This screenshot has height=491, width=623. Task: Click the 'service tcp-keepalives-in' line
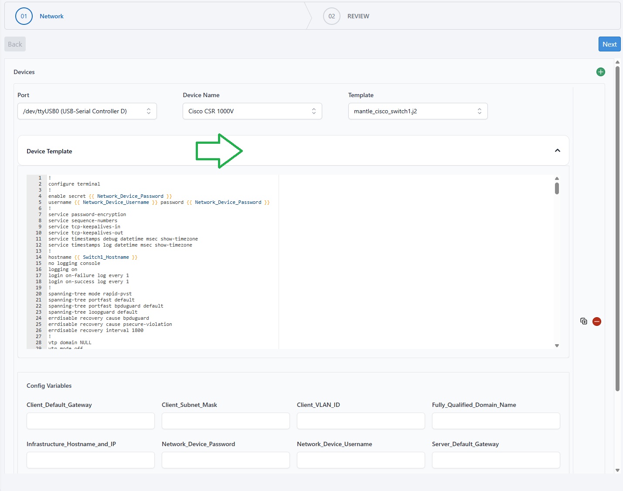click(84, 227)
